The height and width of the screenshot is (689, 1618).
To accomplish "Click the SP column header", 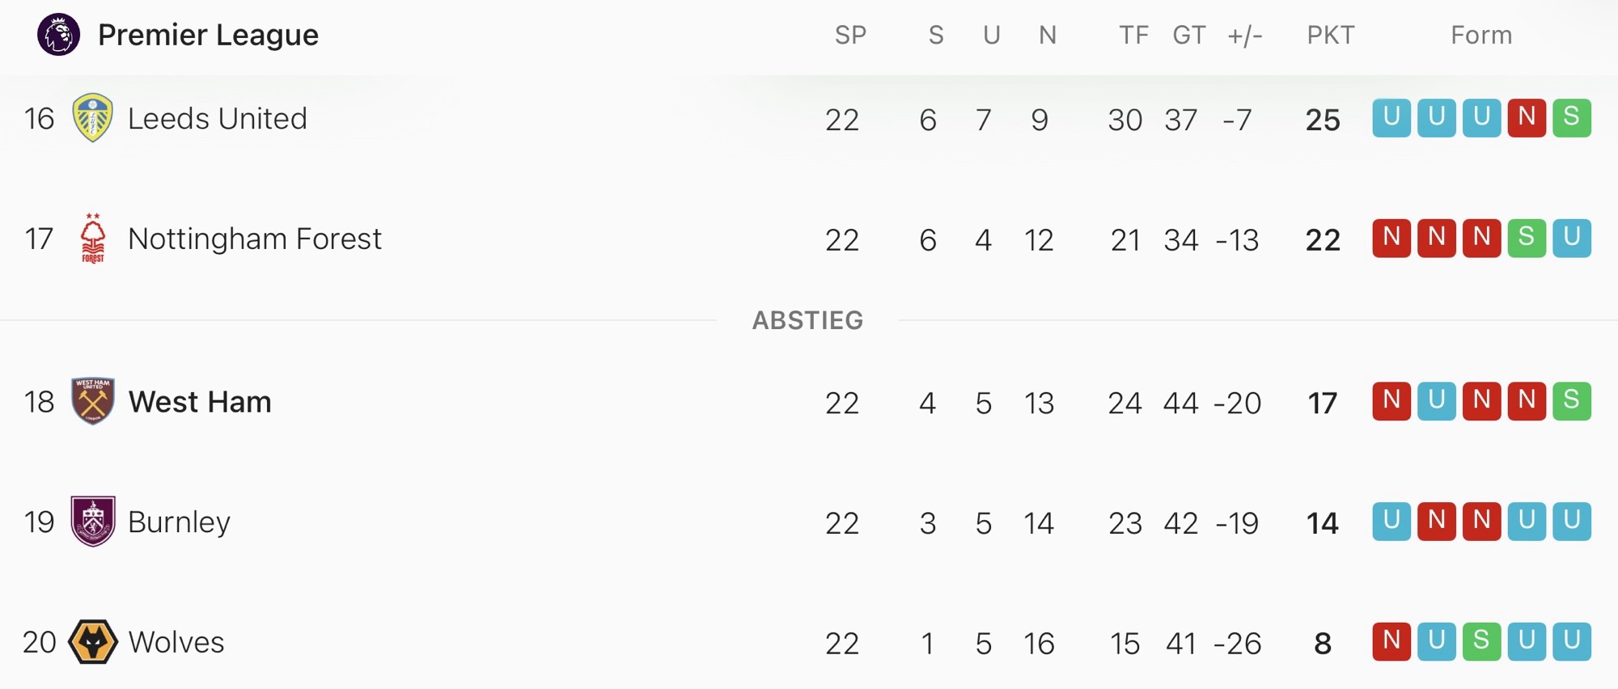I will click(x=850, y=35).
